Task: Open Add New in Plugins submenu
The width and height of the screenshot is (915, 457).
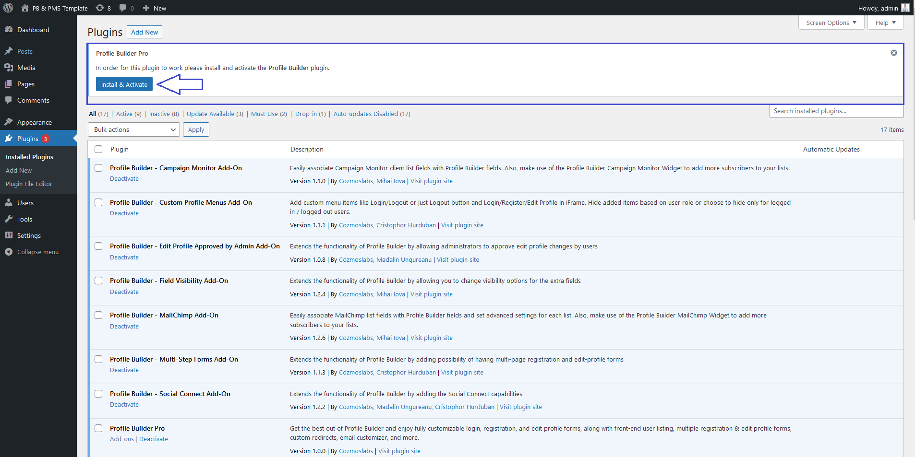Action: (x=19, y=170)
